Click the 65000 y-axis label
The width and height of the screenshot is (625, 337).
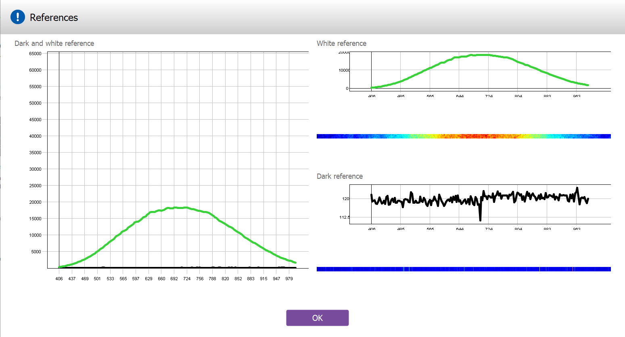35,54
